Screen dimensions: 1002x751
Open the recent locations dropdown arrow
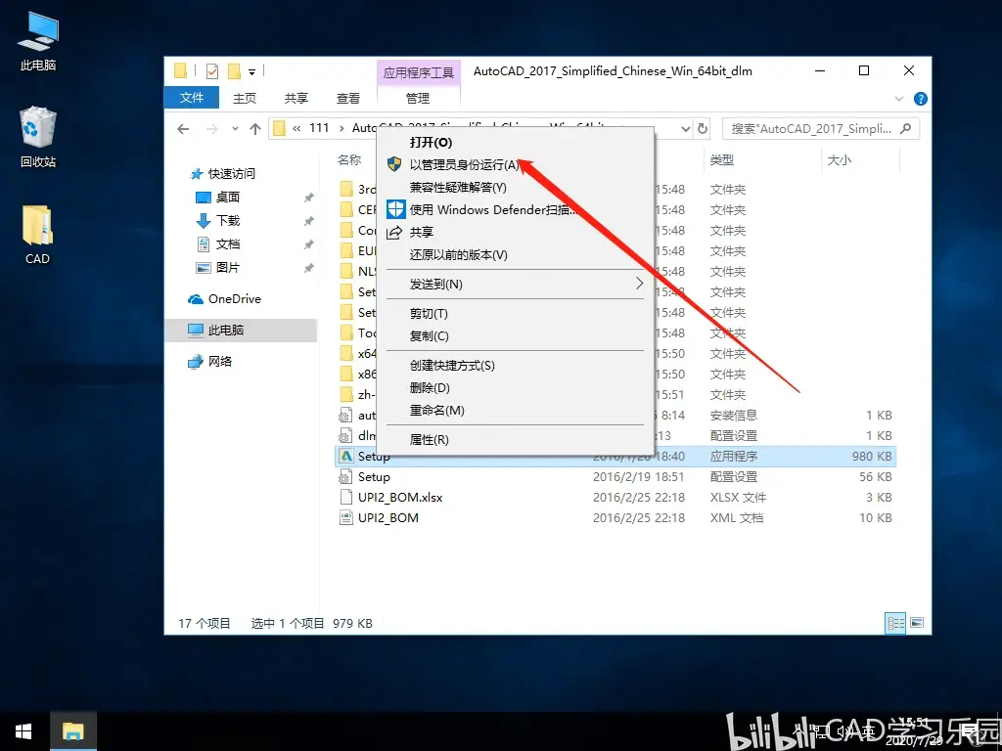pos(235,129)
